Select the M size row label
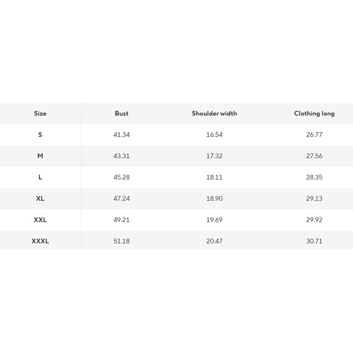This screenshot has width=353, height=353. point(40,156)
